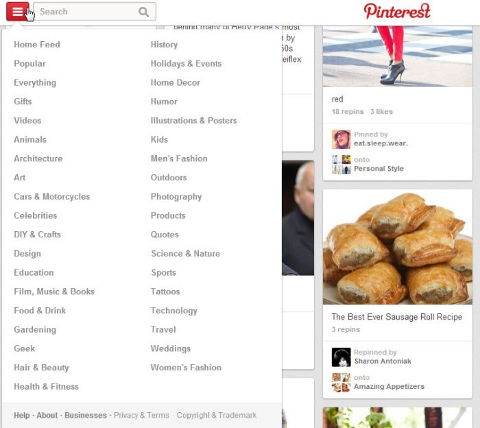Image resolution: width=480 pixels, height=428 pixels.
Task: Click the magnifying glass search icon
Action: [143, 12]
